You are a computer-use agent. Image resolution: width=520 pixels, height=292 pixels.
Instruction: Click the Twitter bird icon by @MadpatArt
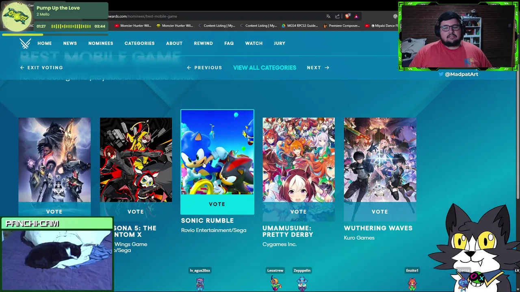[x=441, y=74]
